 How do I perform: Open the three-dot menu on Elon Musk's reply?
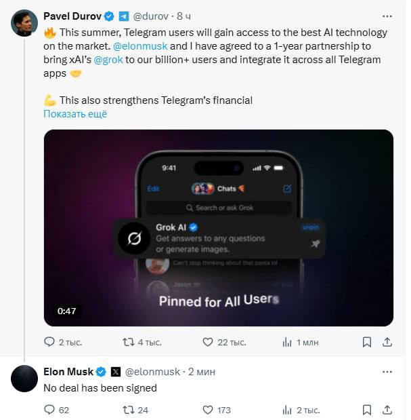[x=387, y=372]
